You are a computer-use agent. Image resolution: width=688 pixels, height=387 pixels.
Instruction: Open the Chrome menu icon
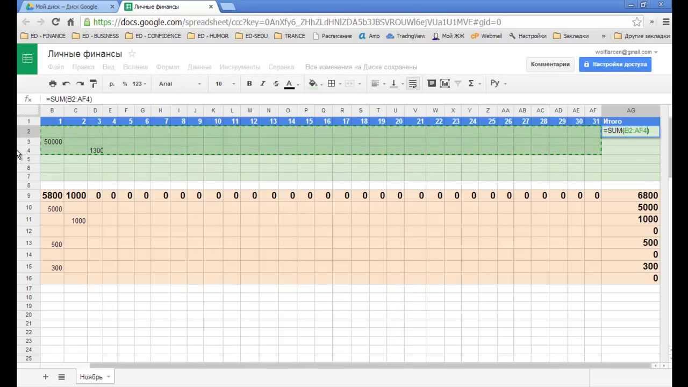[666, 22]
